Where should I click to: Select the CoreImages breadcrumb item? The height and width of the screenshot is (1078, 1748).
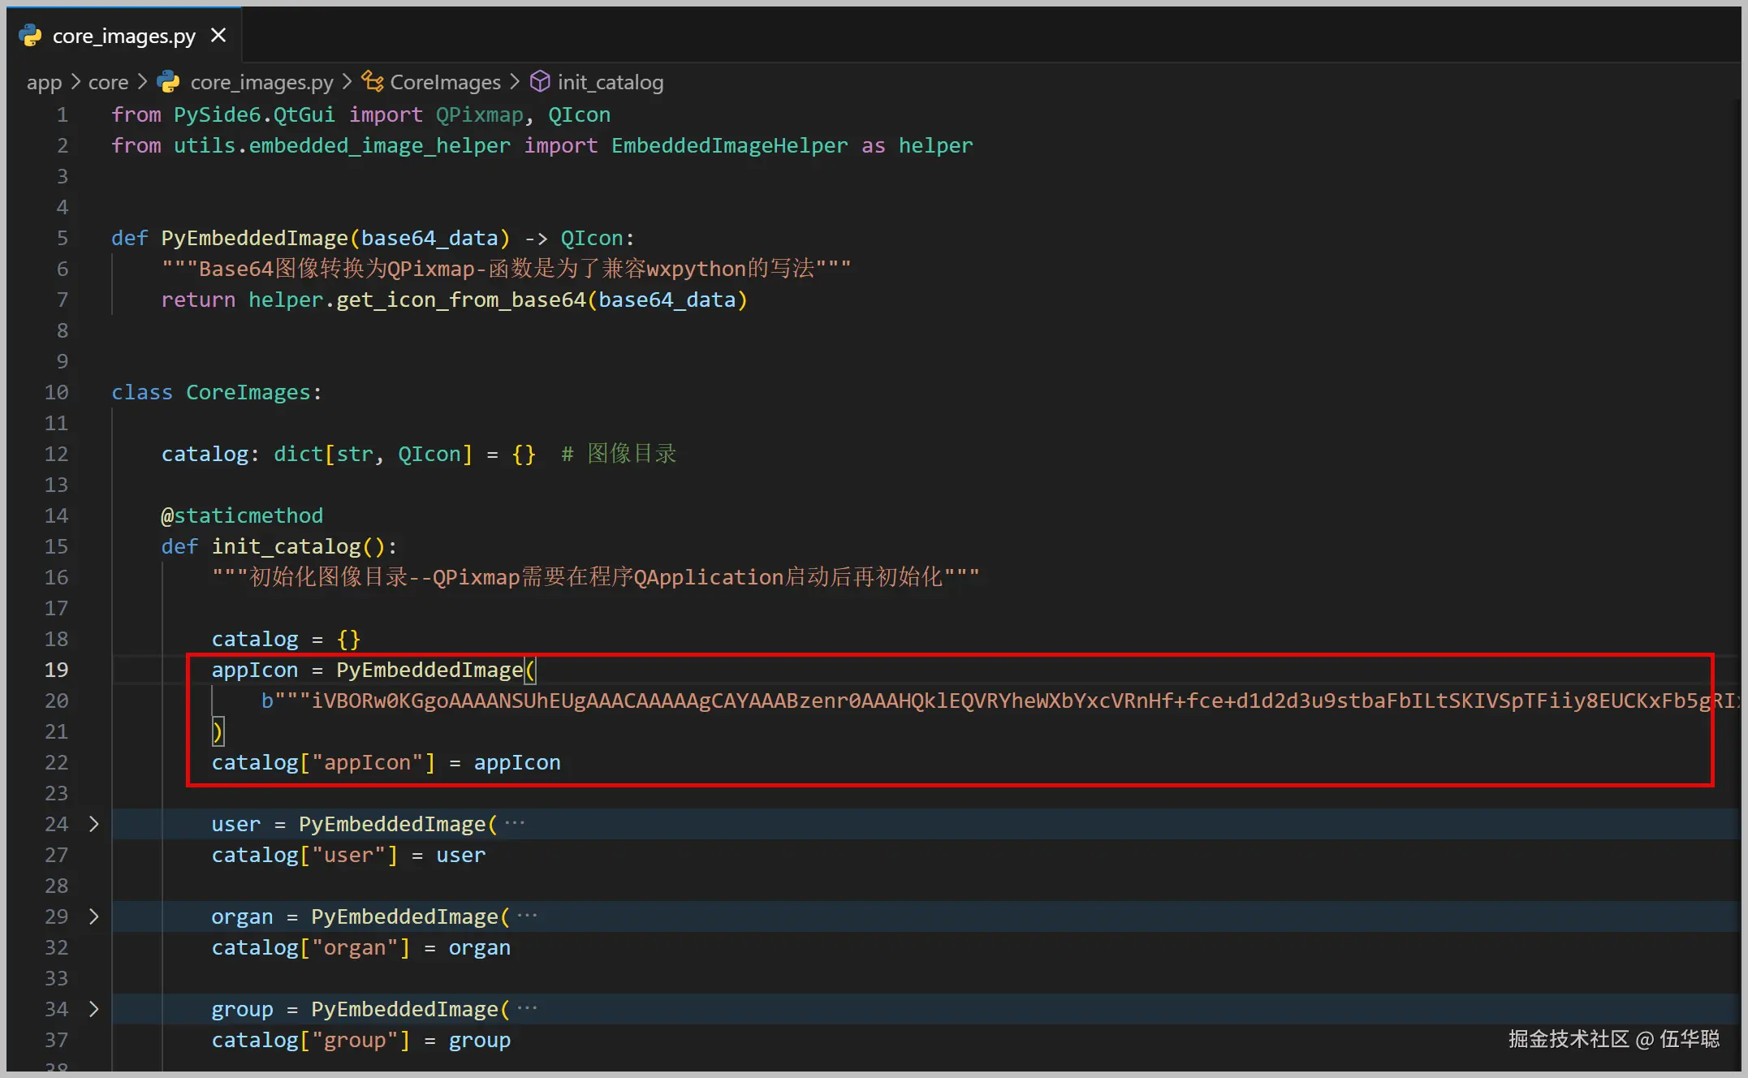(x=445, y=83)
